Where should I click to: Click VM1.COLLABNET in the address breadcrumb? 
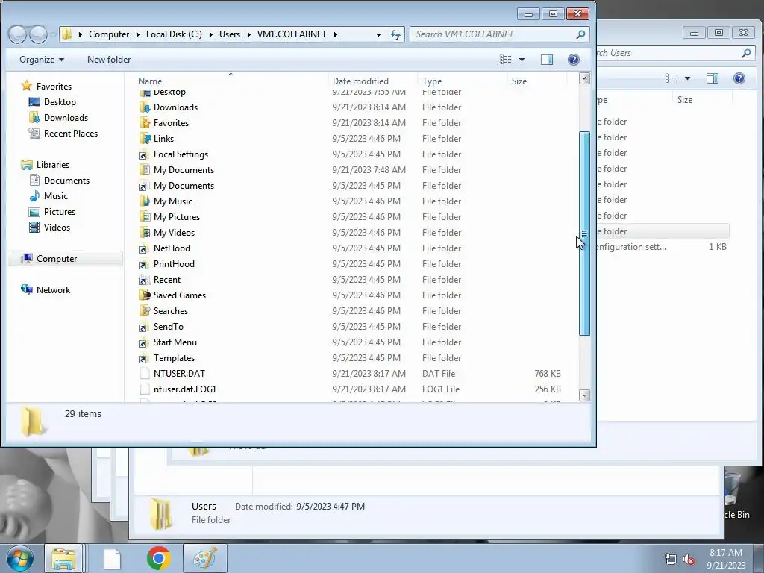coord(292,34)
